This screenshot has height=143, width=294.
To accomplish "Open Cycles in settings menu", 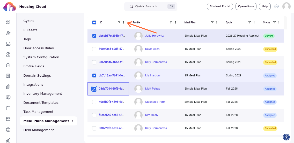I will pos(29,21).
